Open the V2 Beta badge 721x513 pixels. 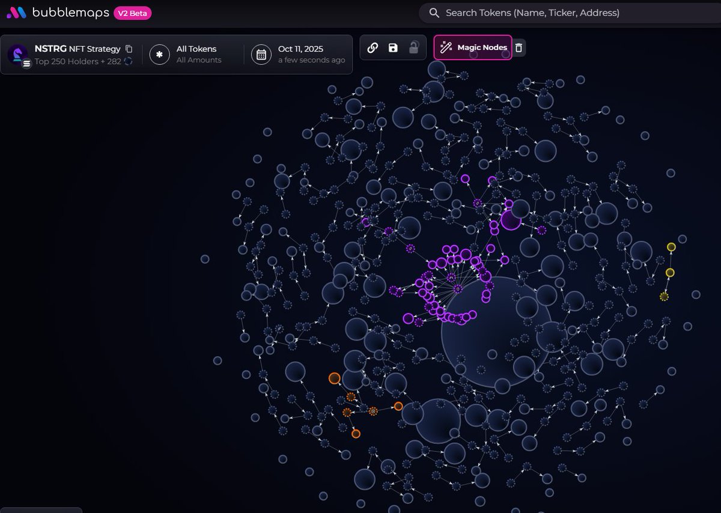tap(132, 13)
